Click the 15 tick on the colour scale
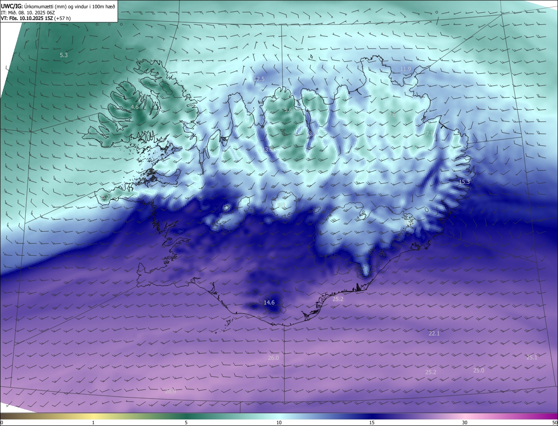 coord(372,423)
